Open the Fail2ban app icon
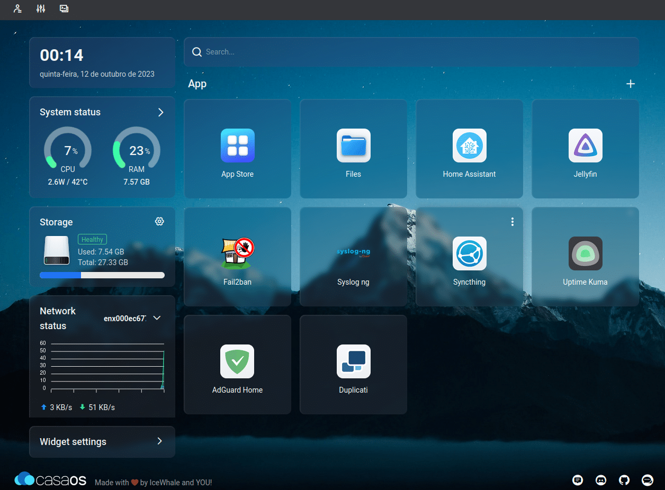 [x=238, y=253]
